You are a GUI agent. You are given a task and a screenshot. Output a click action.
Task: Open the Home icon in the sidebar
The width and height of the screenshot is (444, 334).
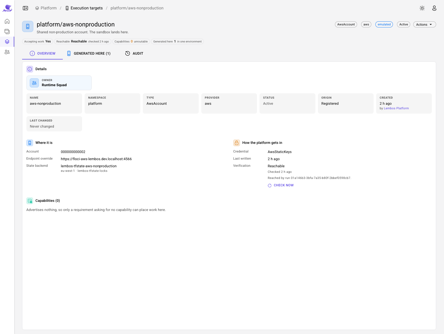pyautogui.click(x=7, y=21)
